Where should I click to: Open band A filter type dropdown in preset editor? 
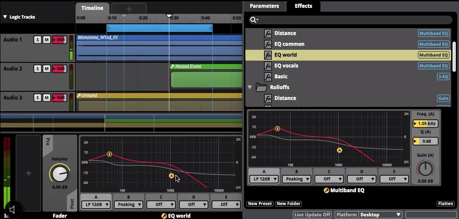[264, 179]
